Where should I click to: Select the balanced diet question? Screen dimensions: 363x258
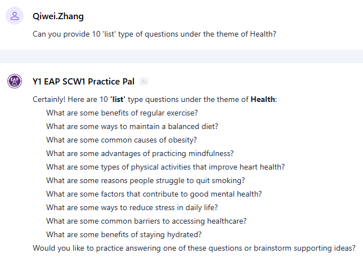coord(132,126)
